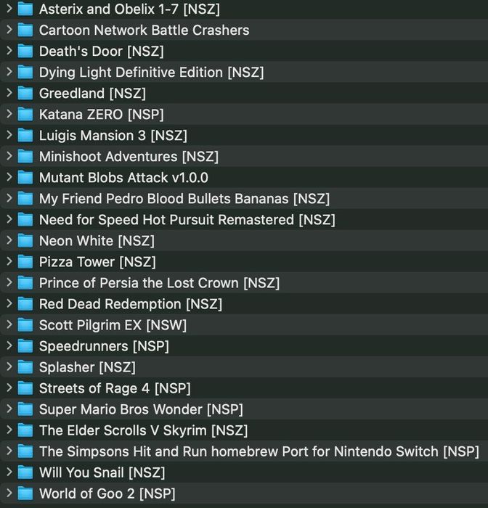Viewport: 488px width, 508px height.
Task: Click the Will You Snail folder icon
Action: (25, 472)
